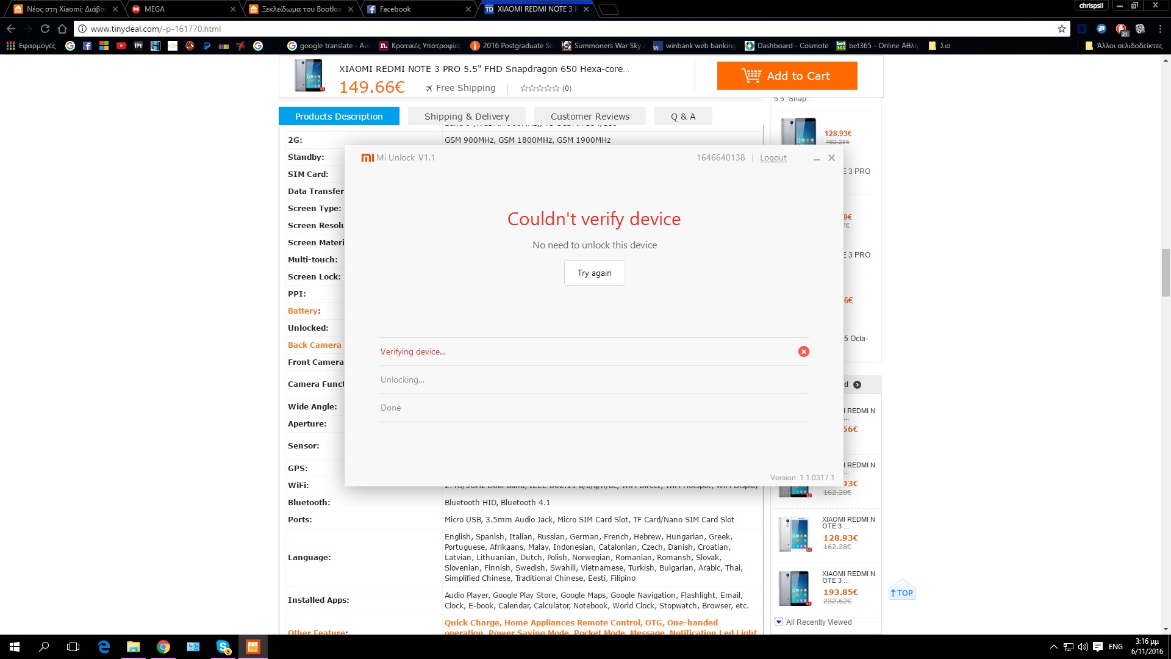This screenshot has width=1171, height=659.
Task: Click the Logout link in Mi Unlock
Action: [x=773, y=157]
